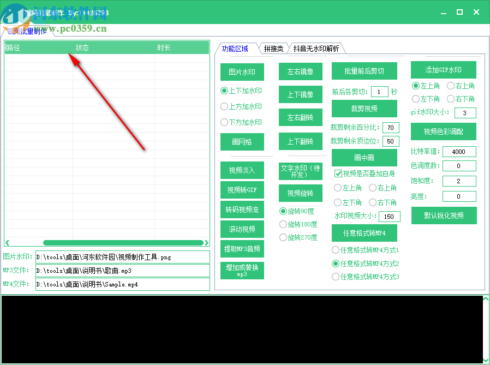Edit the 饱和度 field
Screen dimensions: 490x365
(459, 181)
